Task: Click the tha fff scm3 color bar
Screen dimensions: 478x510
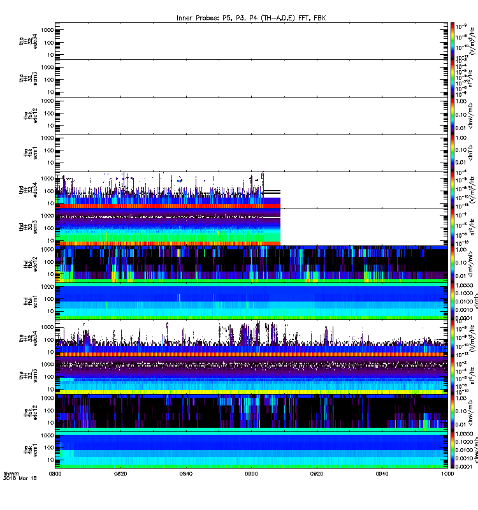Action: (453, 78)
